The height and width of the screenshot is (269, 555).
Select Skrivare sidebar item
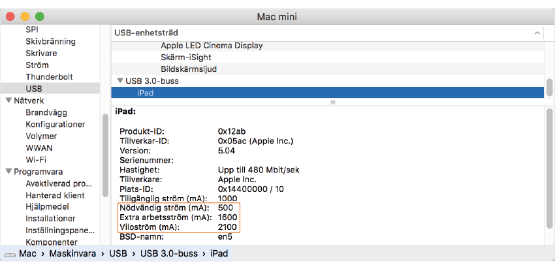pos(41,54)
